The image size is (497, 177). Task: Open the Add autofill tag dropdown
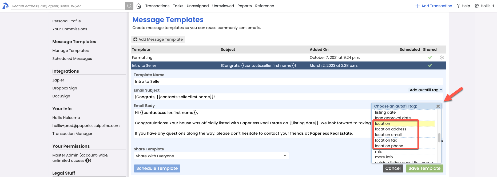[x=426, y=90]
